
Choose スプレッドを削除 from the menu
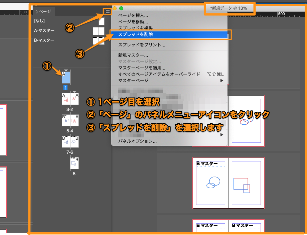[x=140, y=34]
